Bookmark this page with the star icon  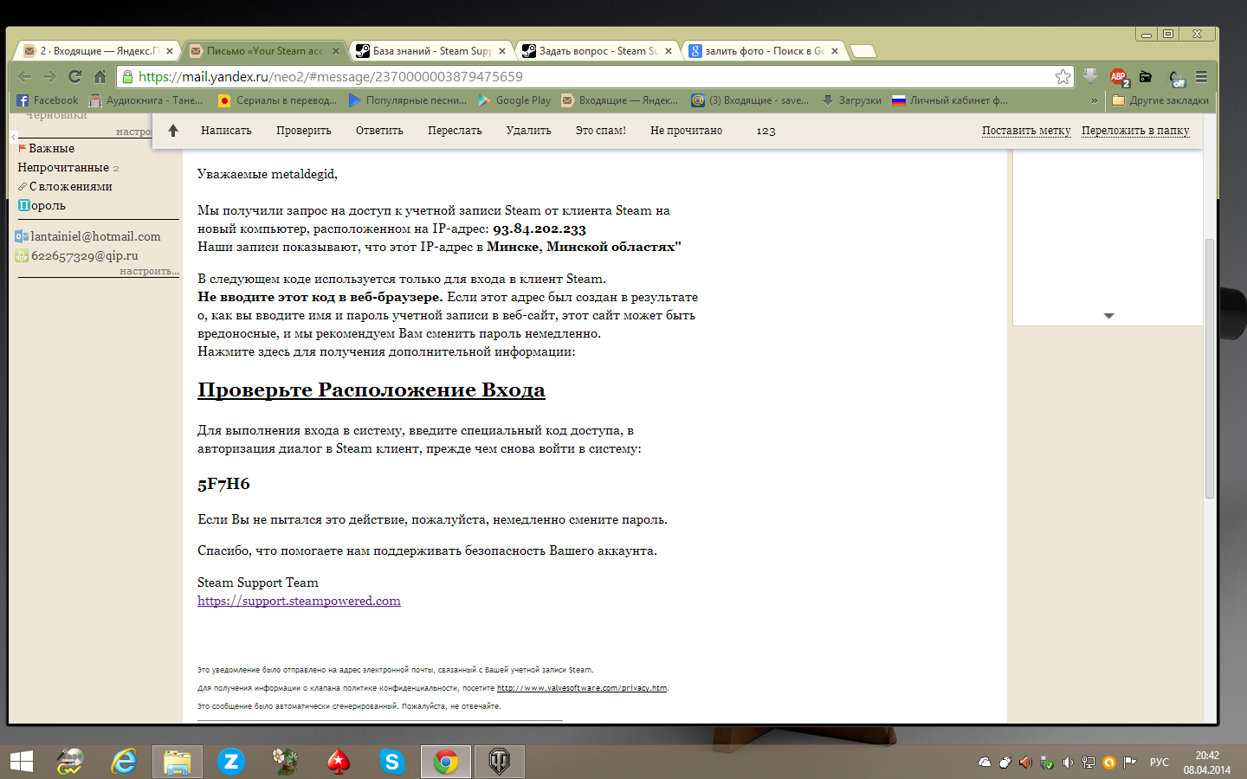pyautogui.click(x=1063, y=77)
